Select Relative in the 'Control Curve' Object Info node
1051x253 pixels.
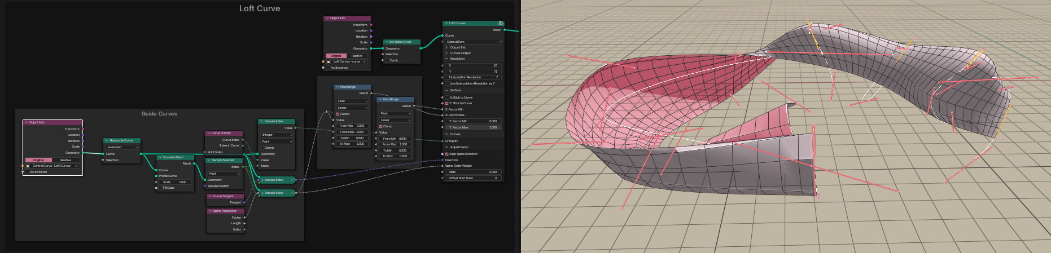pyautogui.click(x=66, y=160)
